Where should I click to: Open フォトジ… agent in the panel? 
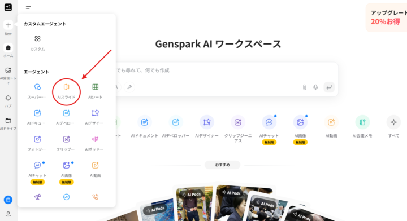pyautogui.click(x=37, y=143)
